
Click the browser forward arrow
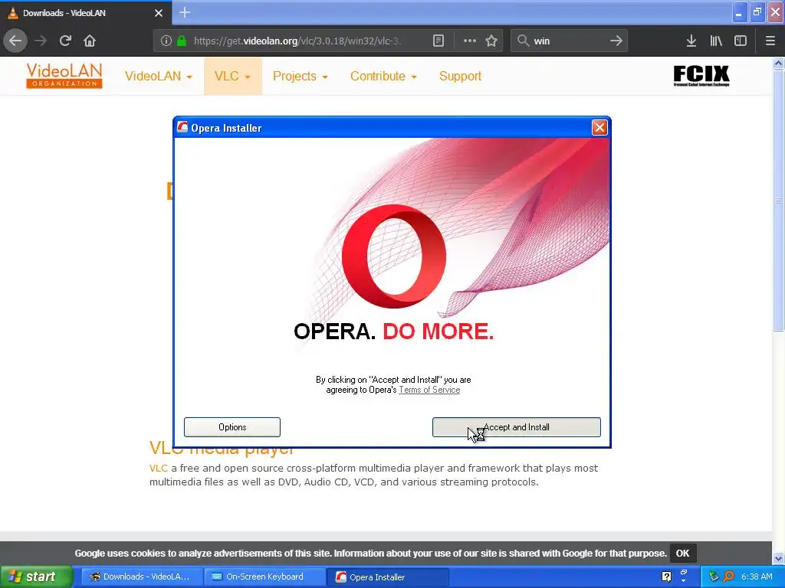(41, 41)
